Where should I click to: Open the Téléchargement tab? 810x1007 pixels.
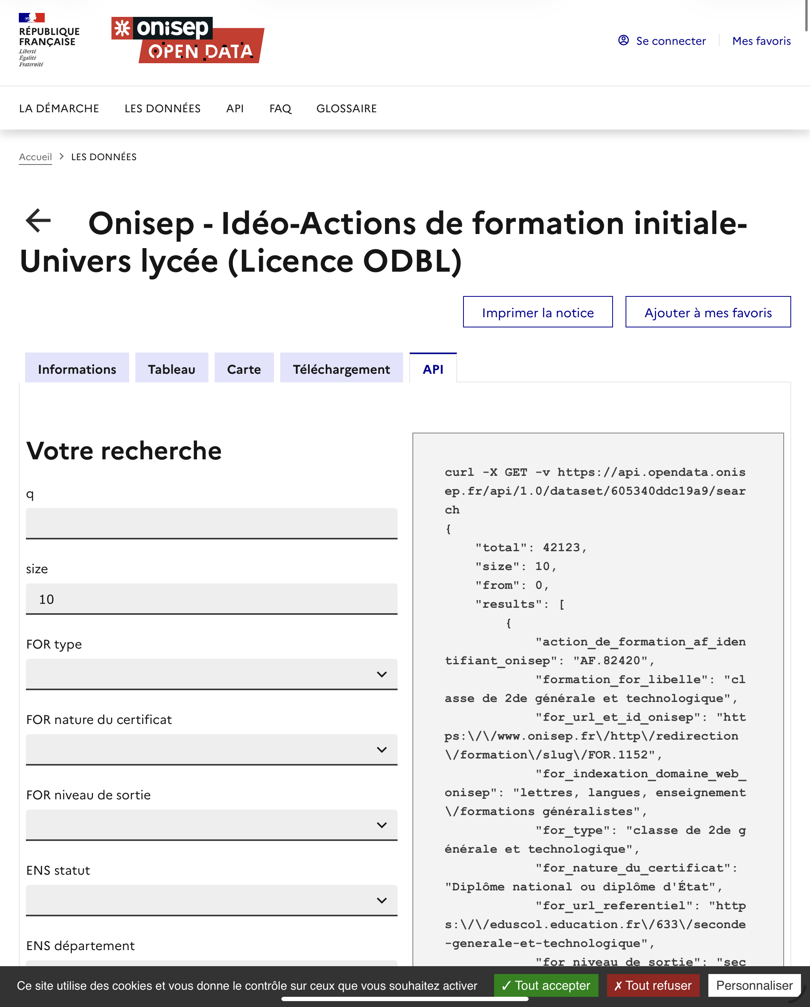coord(341,369)
